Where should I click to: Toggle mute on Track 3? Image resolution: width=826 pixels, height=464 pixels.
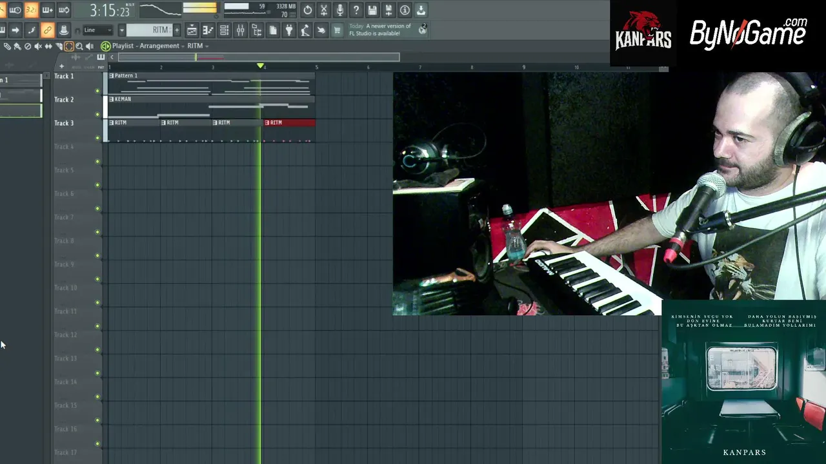click(97, 138)
